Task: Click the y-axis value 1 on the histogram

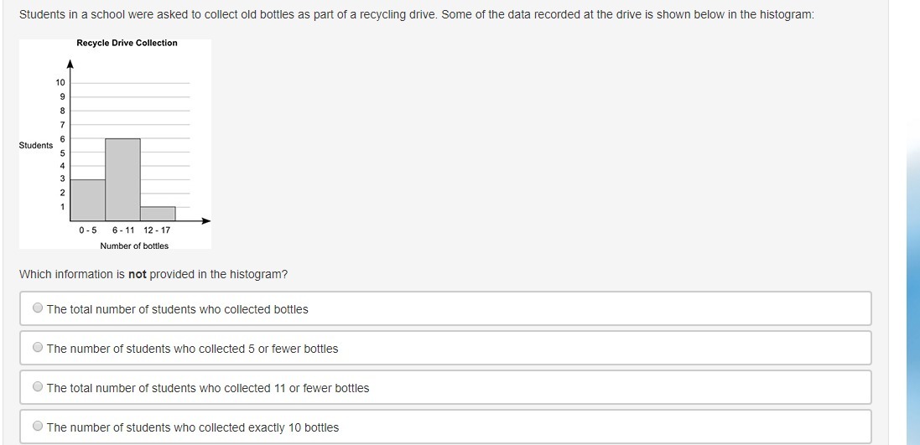Action: coord(61,207)
